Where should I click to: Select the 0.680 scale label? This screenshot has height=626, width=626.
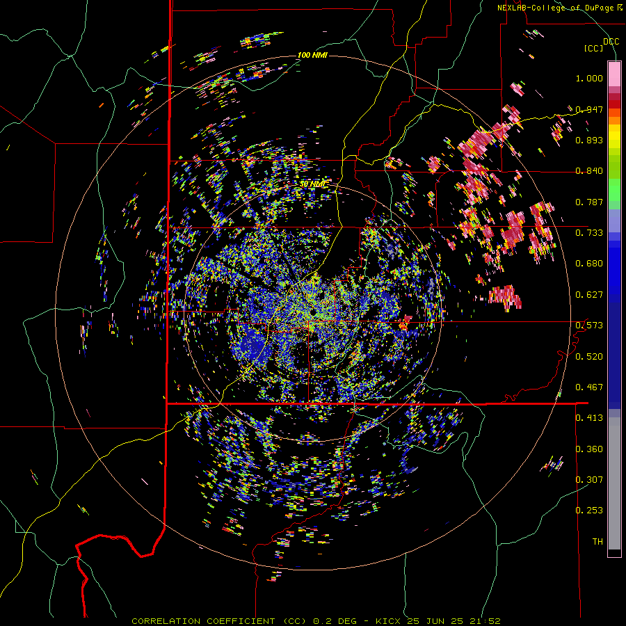pos(589,263)
